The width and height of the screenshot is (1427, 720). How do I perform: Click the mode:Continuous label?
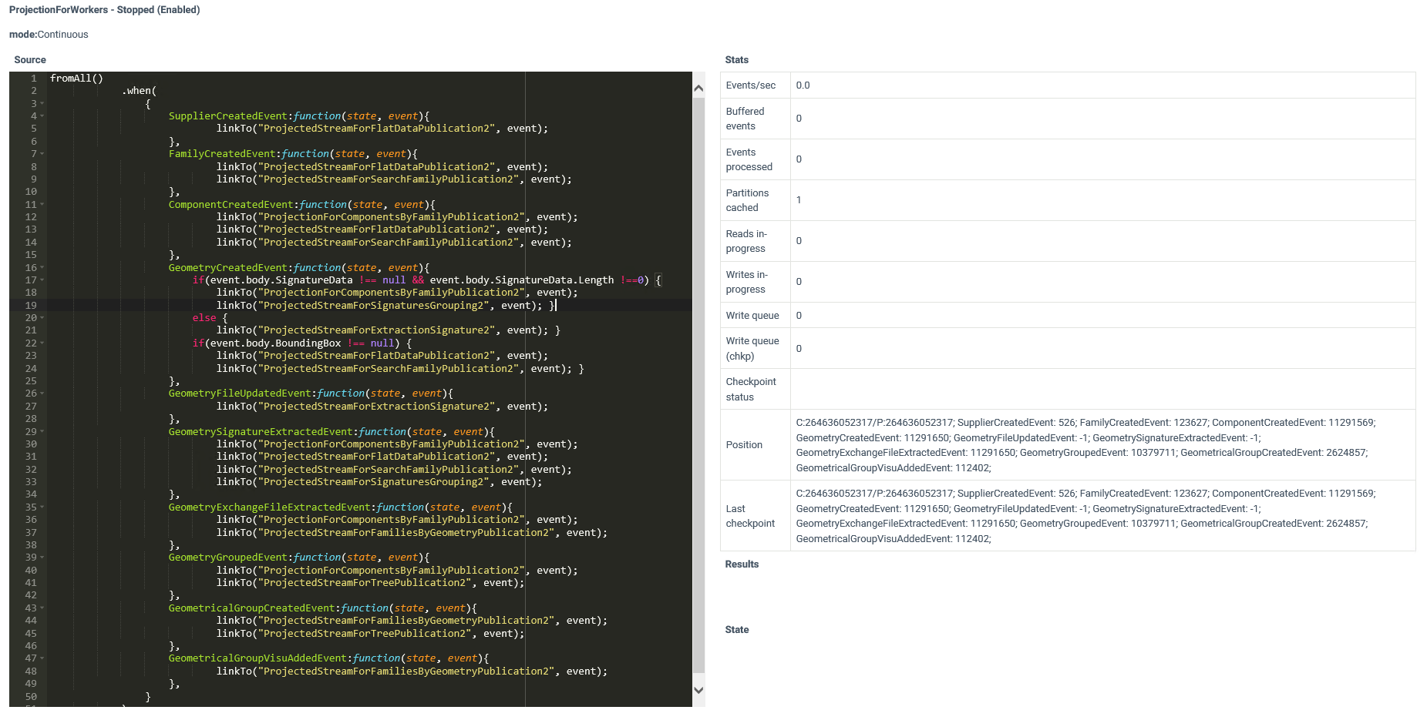pyautogui.click(x=49, y=35)
